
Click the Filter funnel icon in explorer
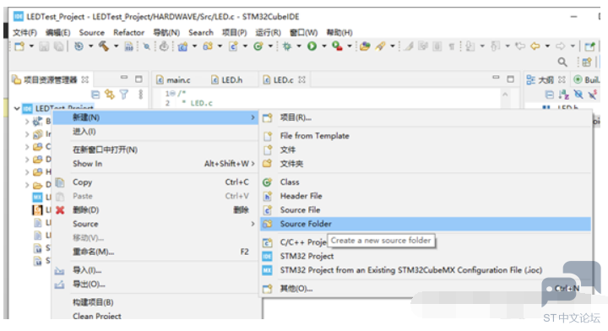click(x=123, y=95)
